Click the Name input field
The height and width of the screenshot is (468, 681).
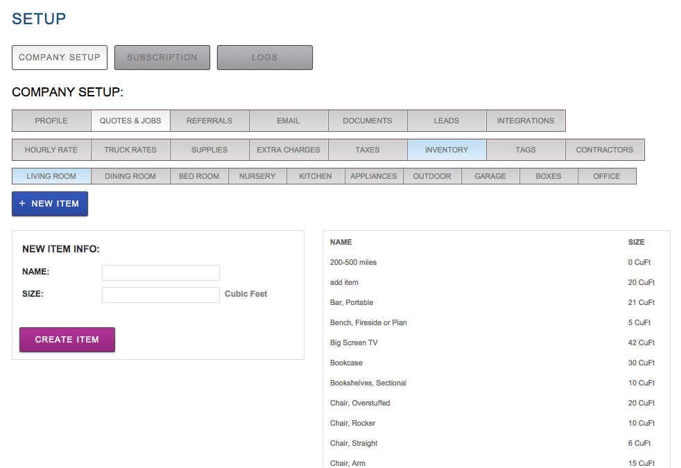point(161,272)
